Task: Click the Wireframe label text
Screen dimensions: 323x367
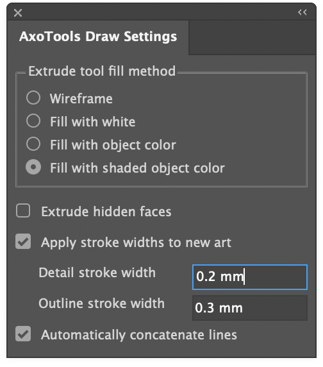Action: click(81, 99)
